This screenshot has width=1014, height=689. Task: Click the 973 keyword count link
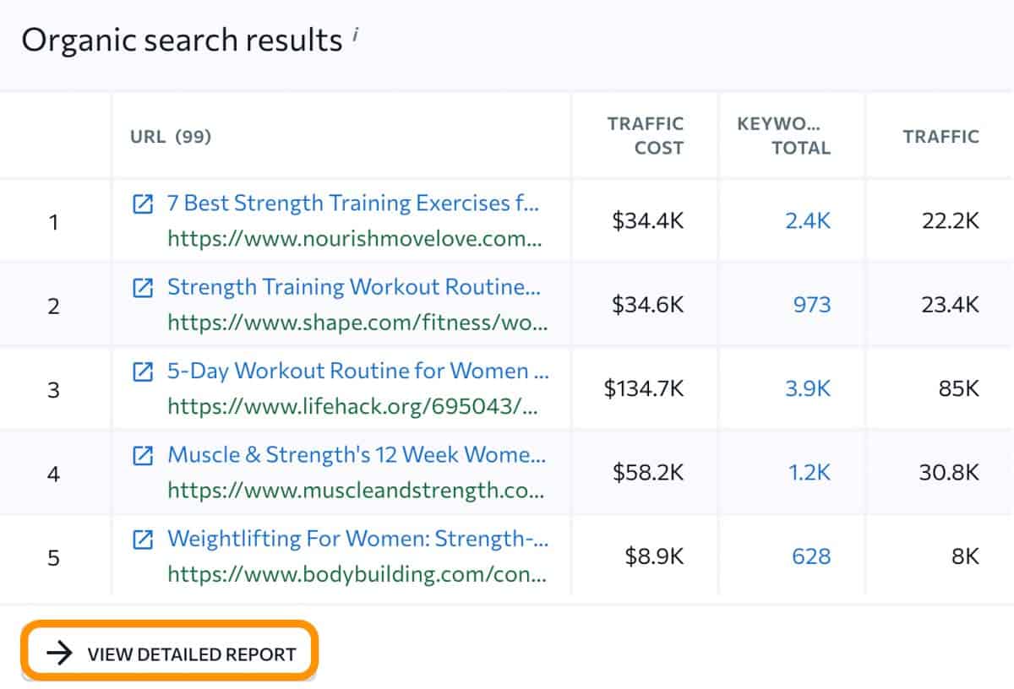point(811,305)
